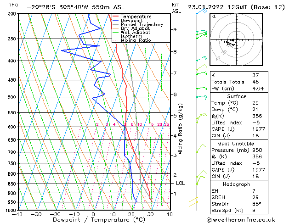
Task: Click the 'Pressure (mb)' value 950
Action: click(257, 150)
